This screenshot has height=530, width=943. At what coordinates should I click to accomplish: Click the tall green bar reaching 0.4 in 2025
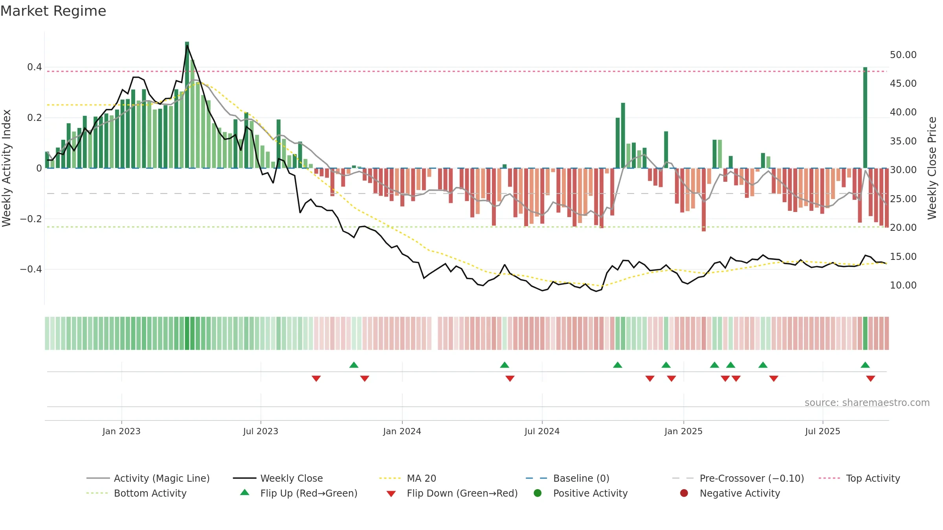pos(865,117)
